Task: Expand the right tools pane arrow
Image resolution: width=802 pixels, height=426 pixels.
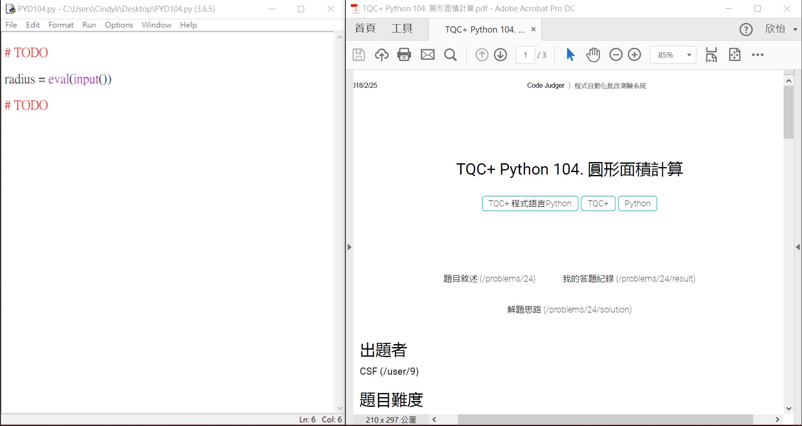Action: click(x=798, y=247)
